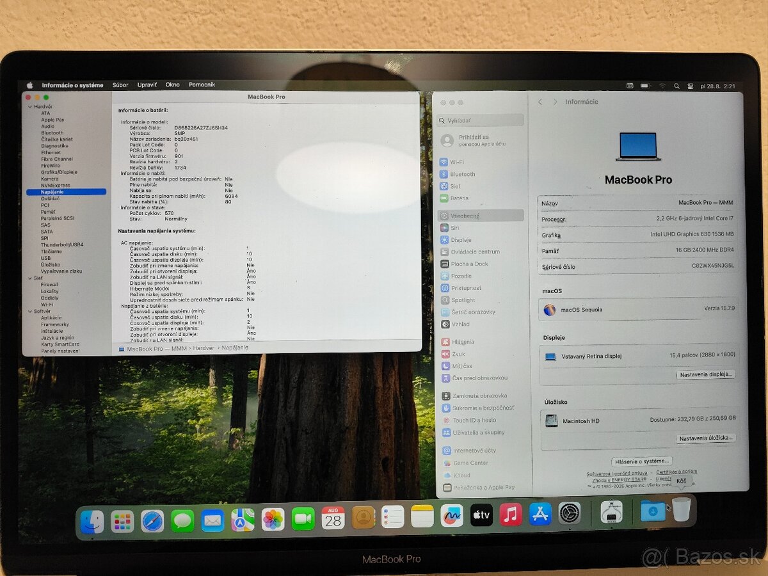Screen dimensions: 768x576
Task: Select Všeobecné in System Settings sidebar
Action: 481,216
